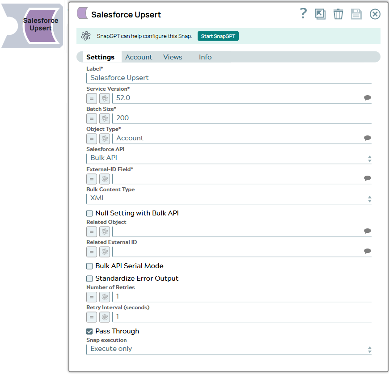Image resolution: width=389 pixels, height=375 pixels.
Task: Open the Bulk Content Type dropdown
Action: (x=229, y=198)
